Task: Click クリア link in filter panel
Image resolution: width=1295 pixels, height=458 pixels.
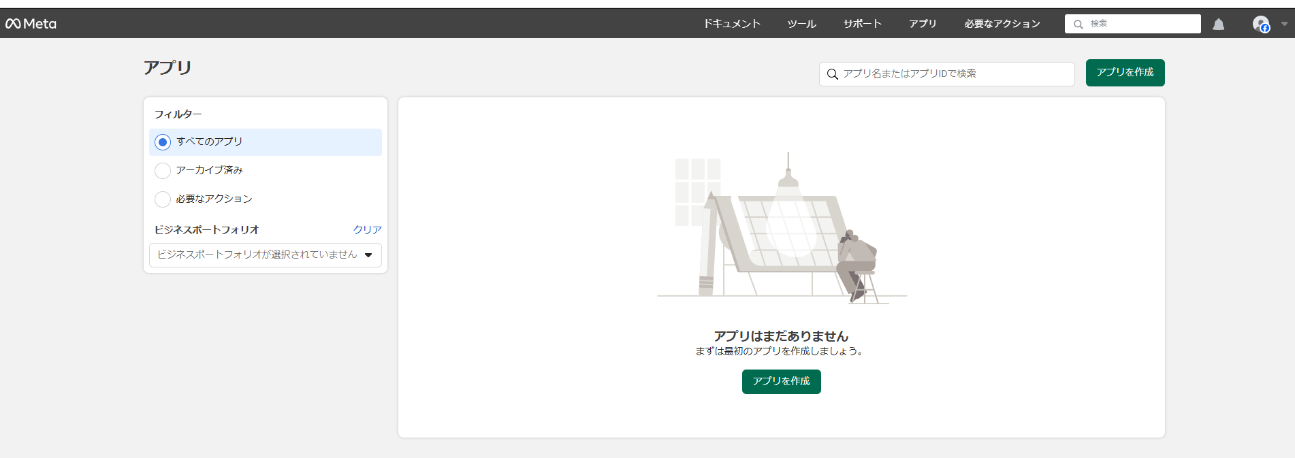Action: pyautogui.click(x=367, y=230)
